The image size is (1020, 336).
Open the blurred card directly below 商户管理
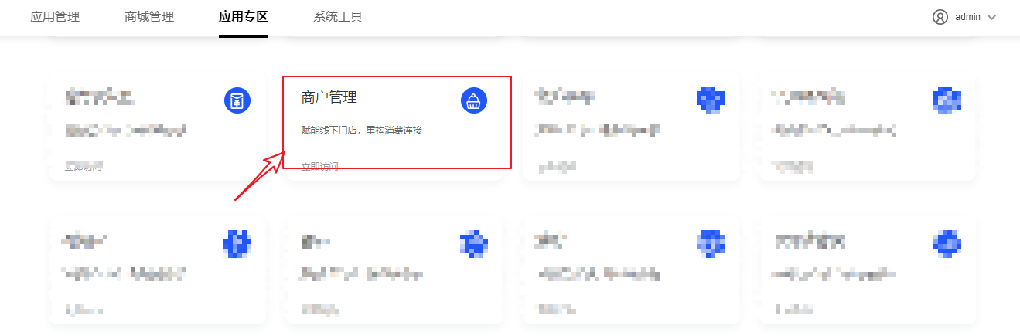click(x=394, y=270)
